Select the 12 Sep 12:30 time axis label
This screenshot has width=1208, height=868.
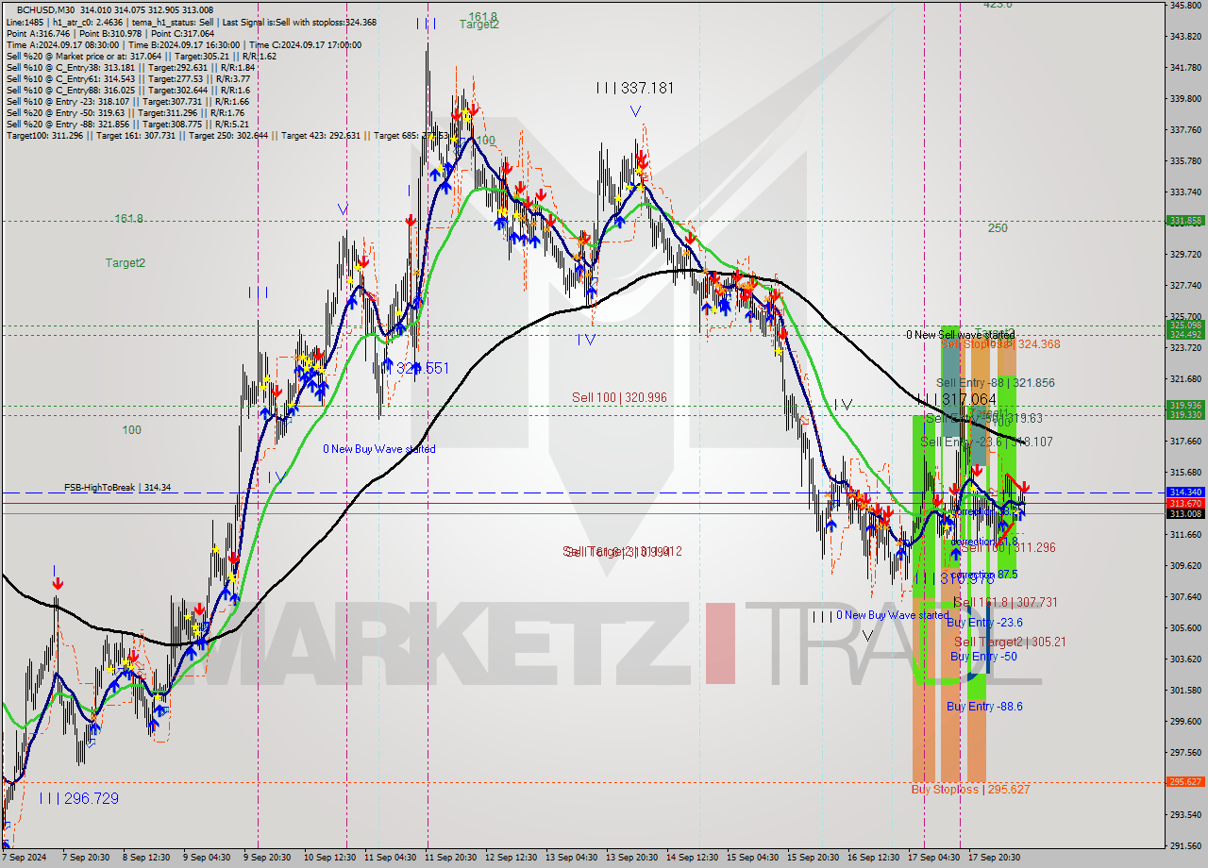511,858
